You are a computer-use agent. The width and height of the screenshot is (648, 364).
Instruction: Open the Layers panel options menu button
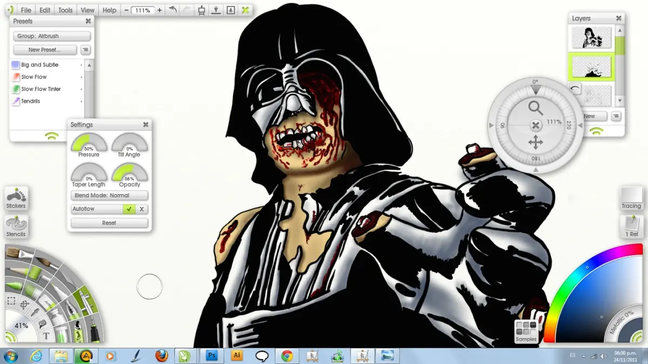[616, 116]
